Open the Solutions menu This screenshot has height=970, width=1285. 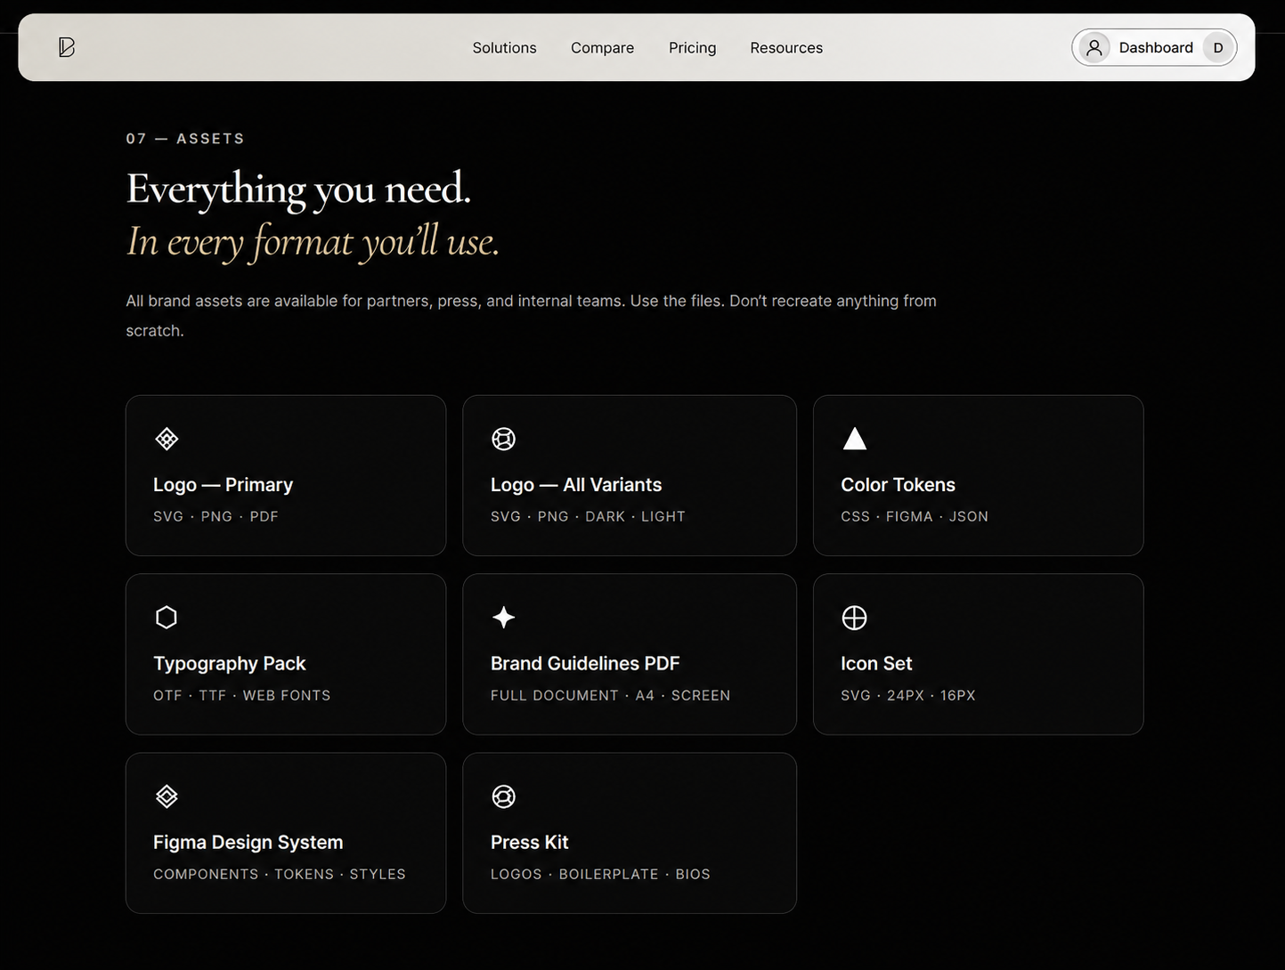click(x=504, y=48)
